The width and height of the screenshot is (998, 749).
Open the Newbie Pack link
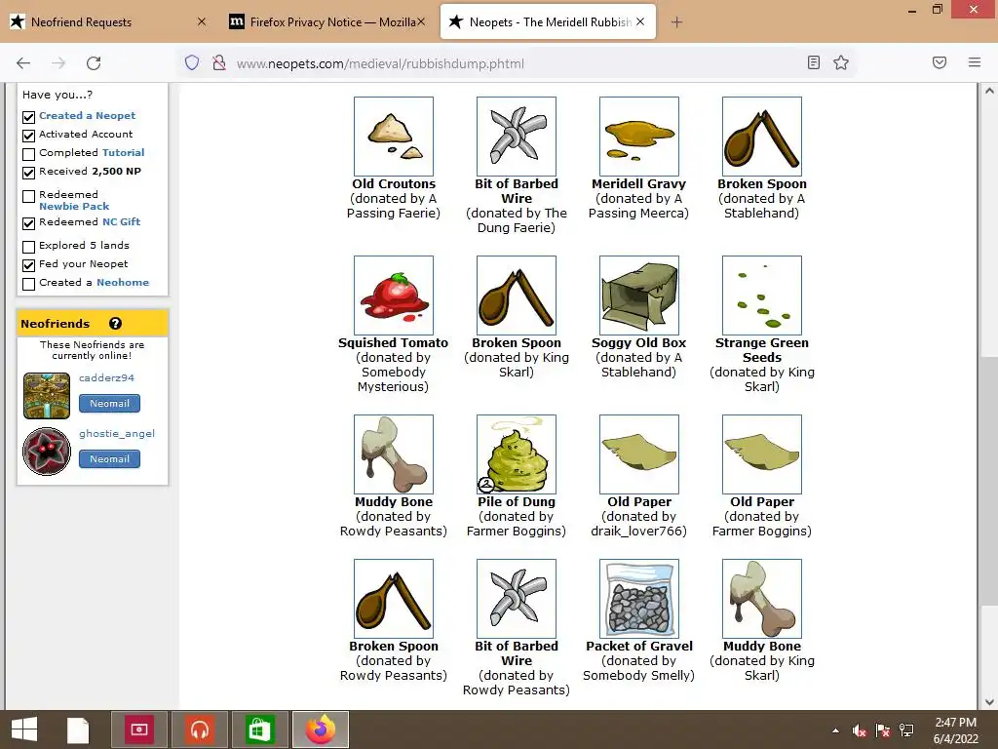coord(74,207)
